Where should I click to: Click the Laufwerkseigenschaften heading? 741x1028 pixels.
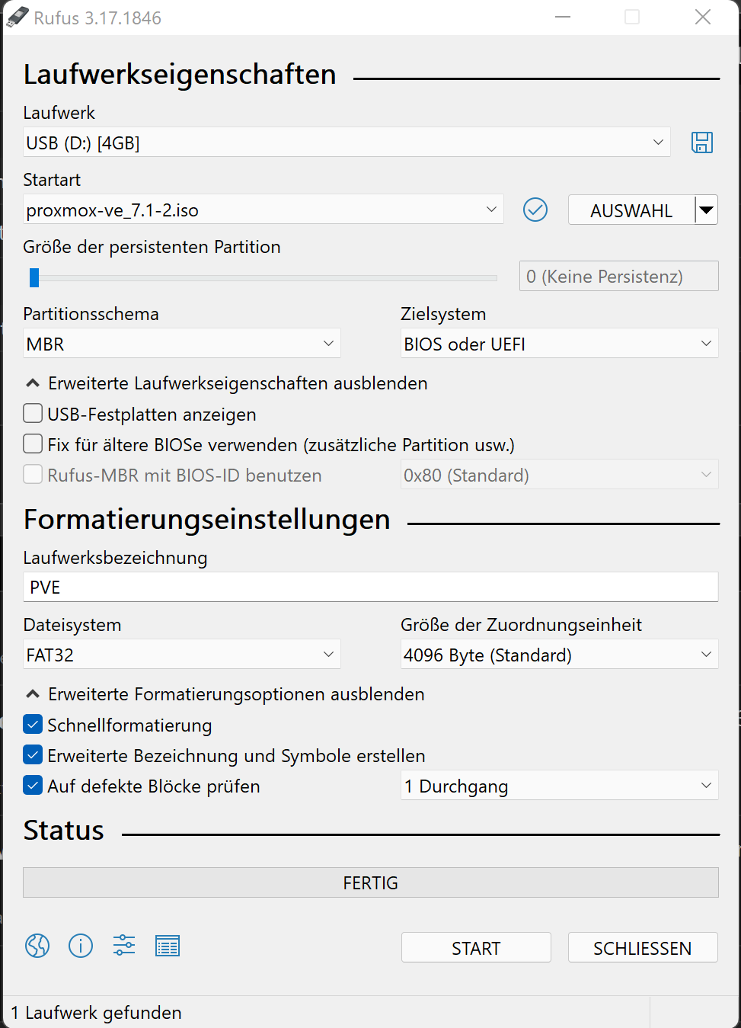point(180,74)
